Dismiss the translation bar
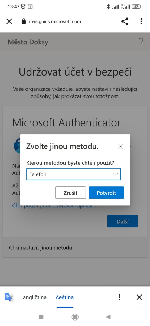This screenshot has height=326, width=150. point(139,297)
